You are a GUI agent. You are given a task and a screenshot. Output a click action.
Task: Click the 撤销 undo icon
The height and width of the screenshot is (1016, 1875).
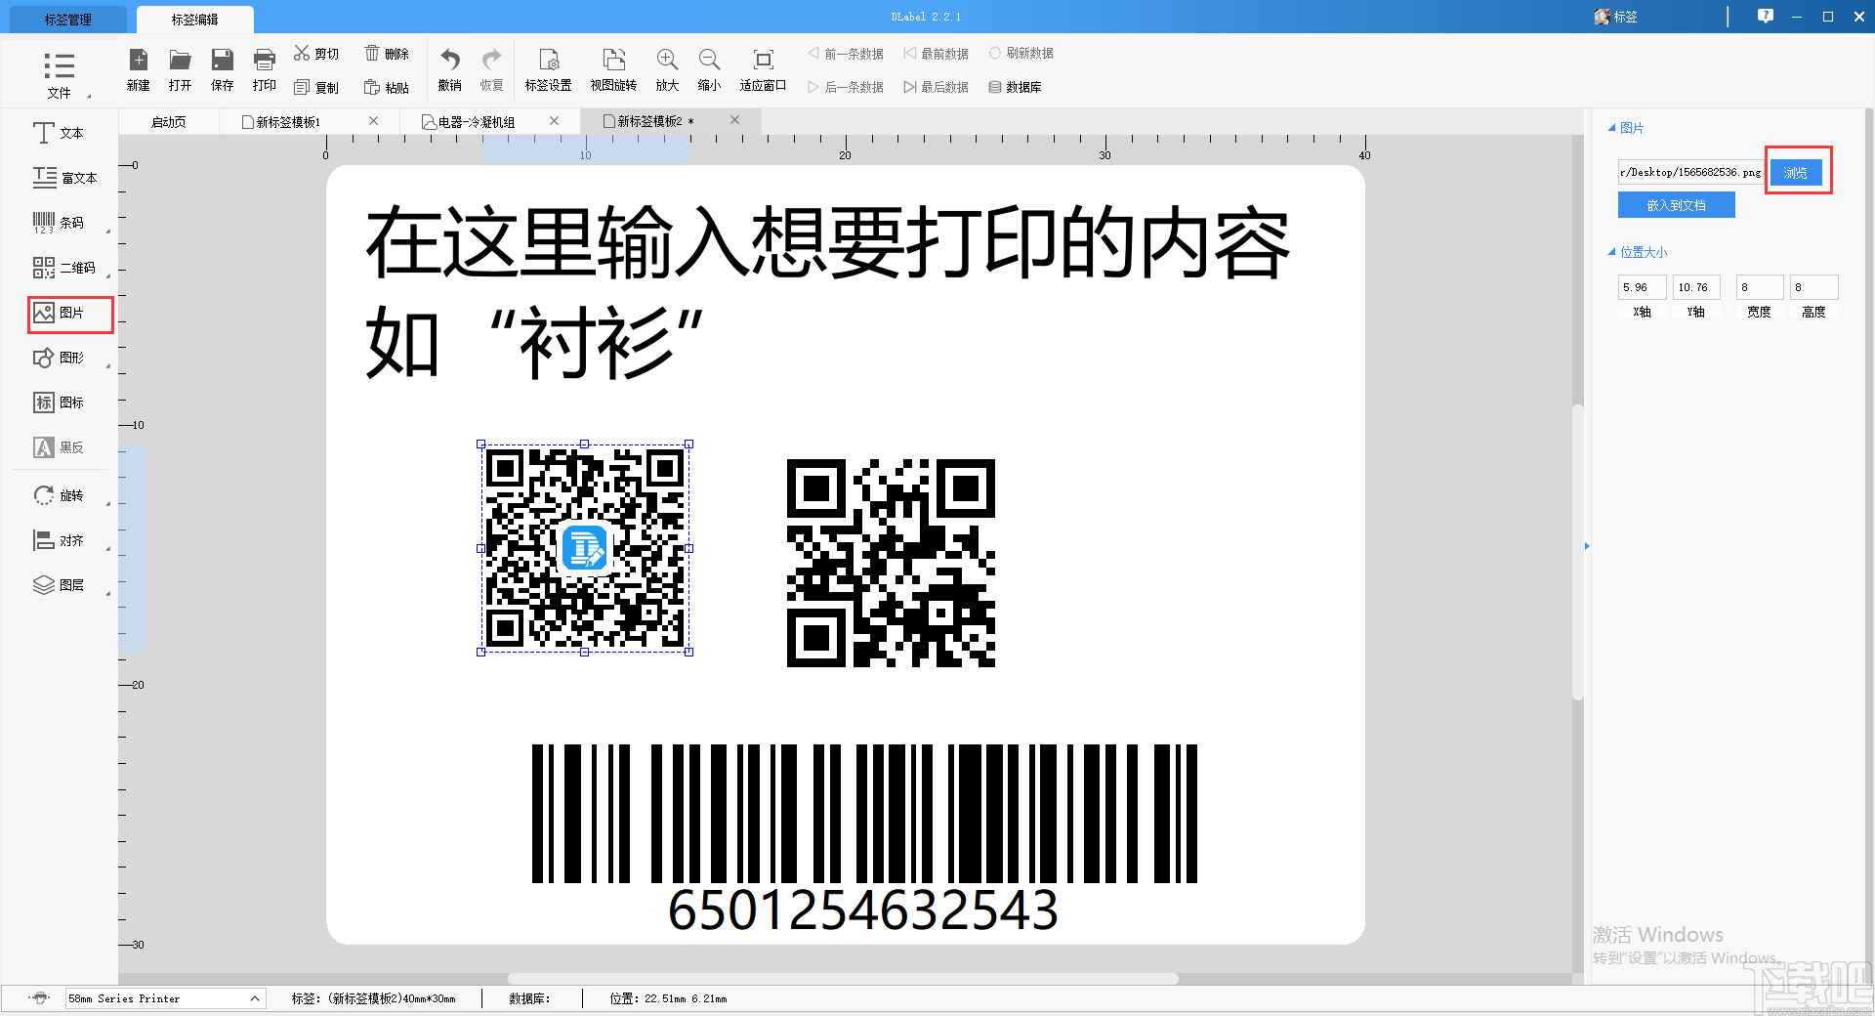click(448, 68)
